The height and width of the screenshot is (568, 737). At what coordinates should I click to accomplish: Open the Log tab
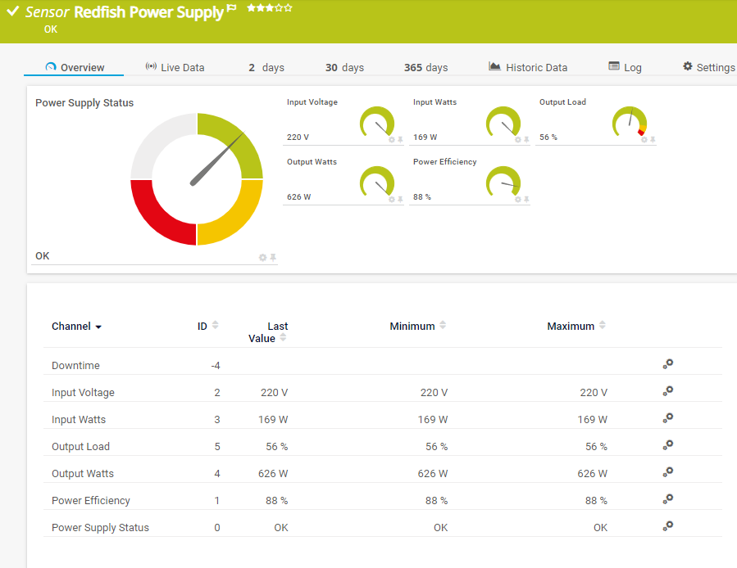(625, 67)
